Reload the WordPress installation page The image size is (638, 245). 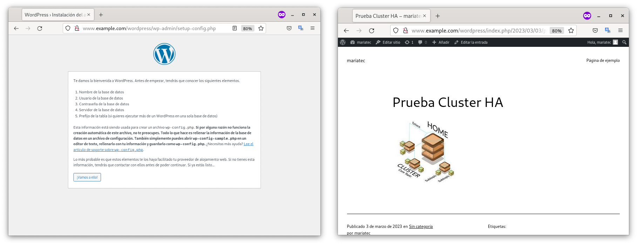tap(40, 28)
